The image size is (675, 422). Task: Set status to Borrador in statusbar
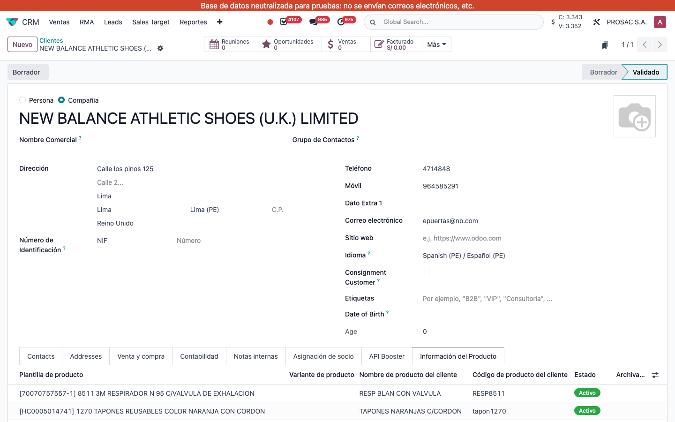(x=603, y=72)
